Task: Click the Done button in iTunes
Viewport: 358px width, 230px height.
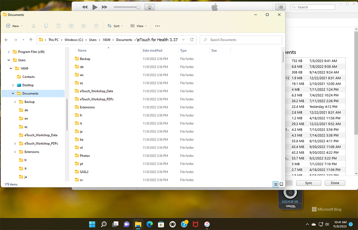Action: 335,183
